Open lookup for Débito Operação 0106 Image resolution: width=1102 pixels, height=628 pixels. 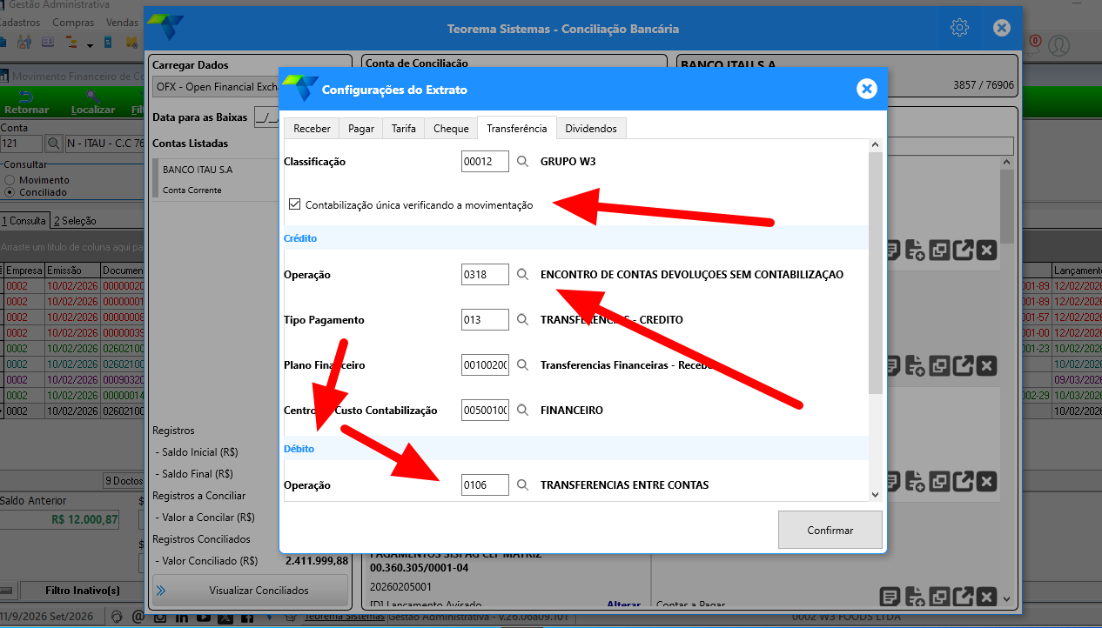[522, 485]
